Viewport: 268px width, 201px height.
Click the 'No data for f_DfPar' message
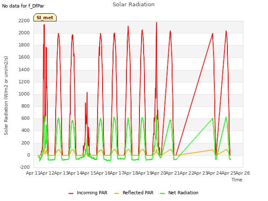point(23,6)
